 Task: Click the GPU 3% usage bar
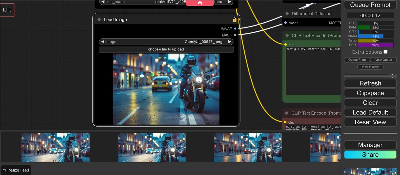pos(376,32)
